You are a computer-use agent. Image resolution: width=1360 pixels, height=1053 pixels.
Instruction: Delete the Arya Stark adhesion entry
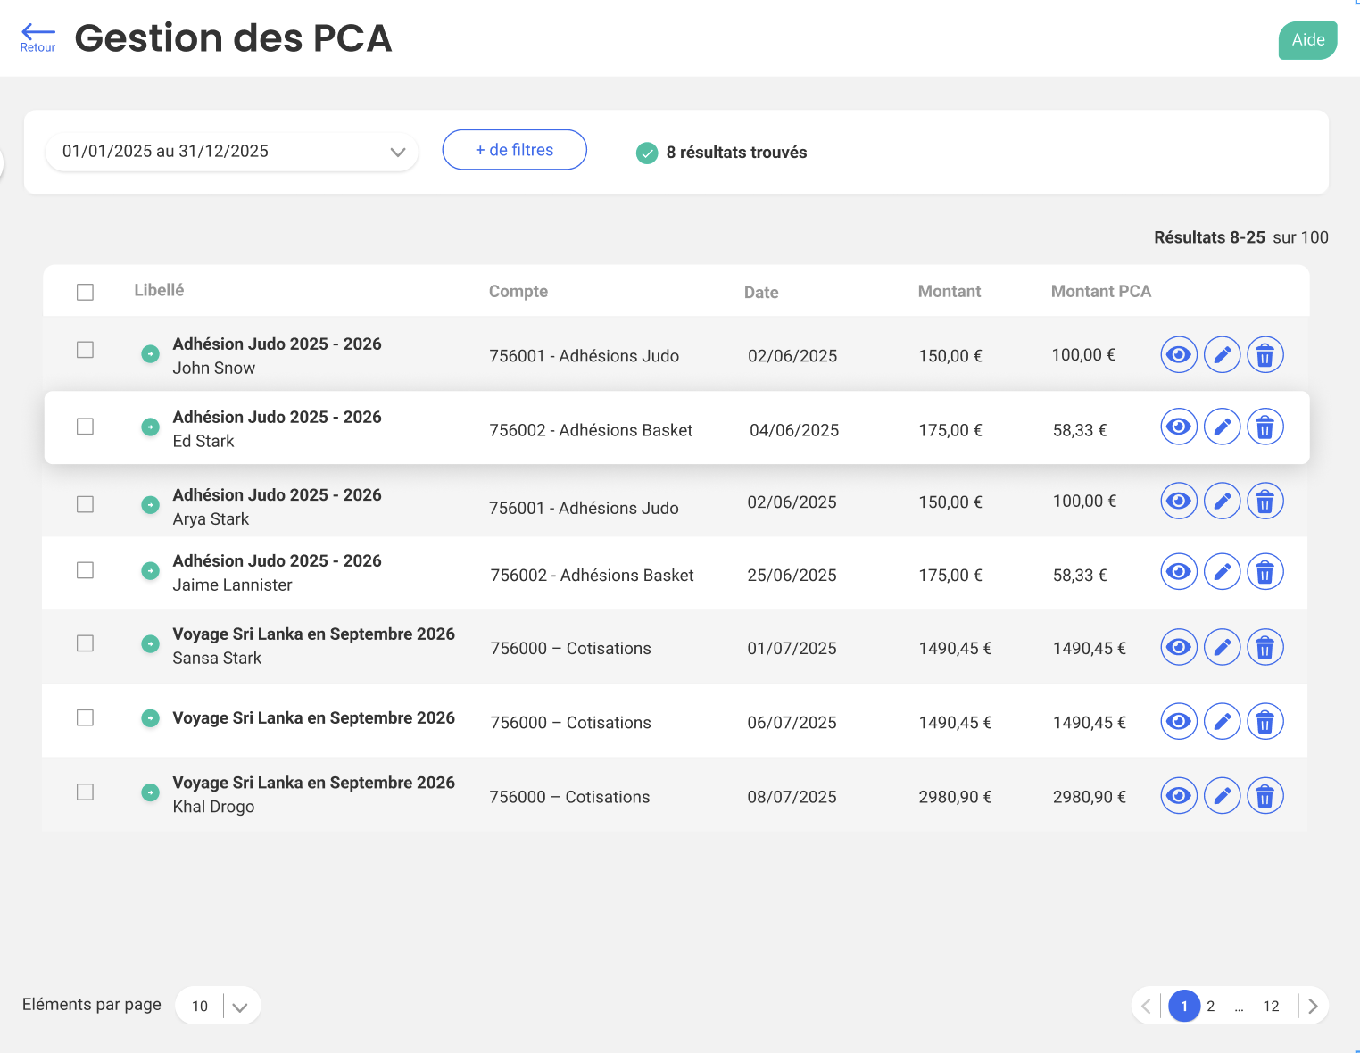1265,502
